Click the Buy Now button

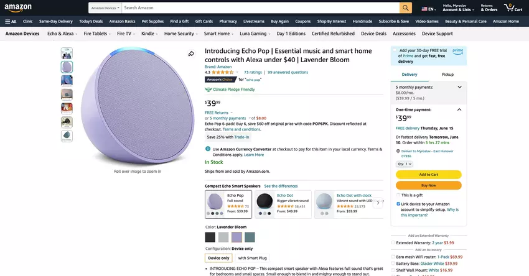429,185
